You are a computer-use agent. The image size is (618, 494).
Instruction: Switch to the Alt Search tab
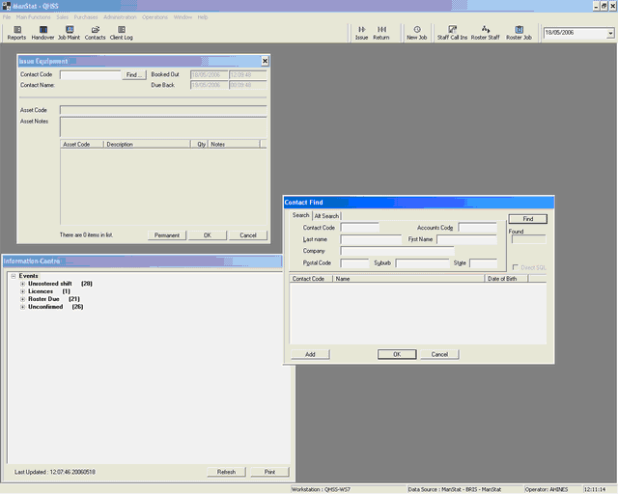point(326,216)
